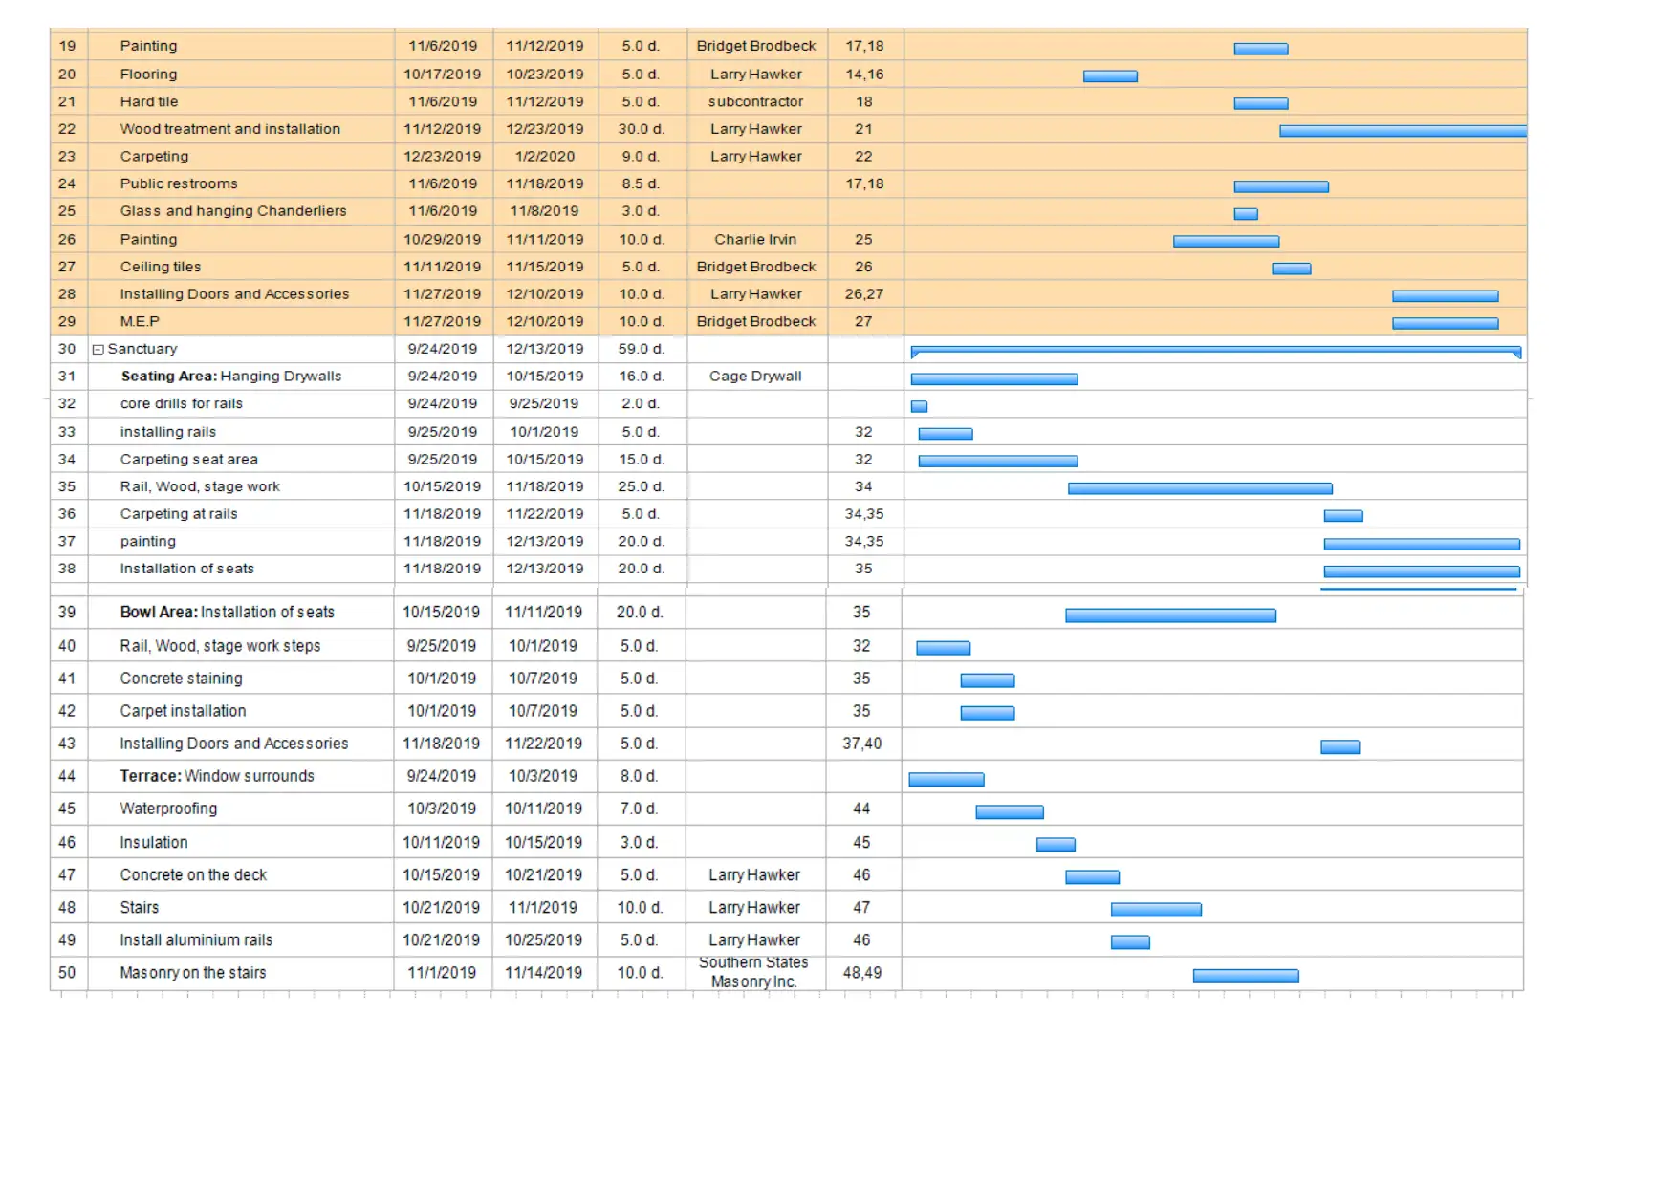Click finish date 1/2/2020 for Carpeting
Screen dimensions: 1677x1186
[x=545, y=156]
